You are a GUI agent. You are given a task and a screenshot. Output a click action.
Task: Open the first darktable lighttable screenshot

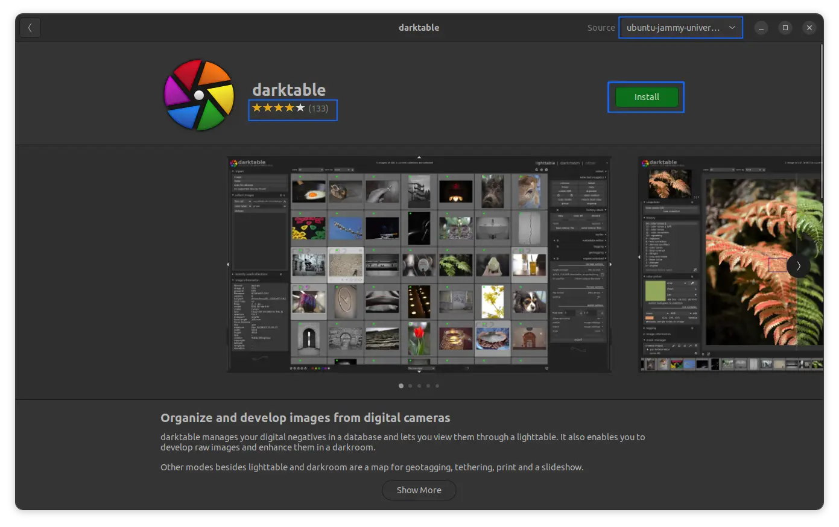point(419,264)
